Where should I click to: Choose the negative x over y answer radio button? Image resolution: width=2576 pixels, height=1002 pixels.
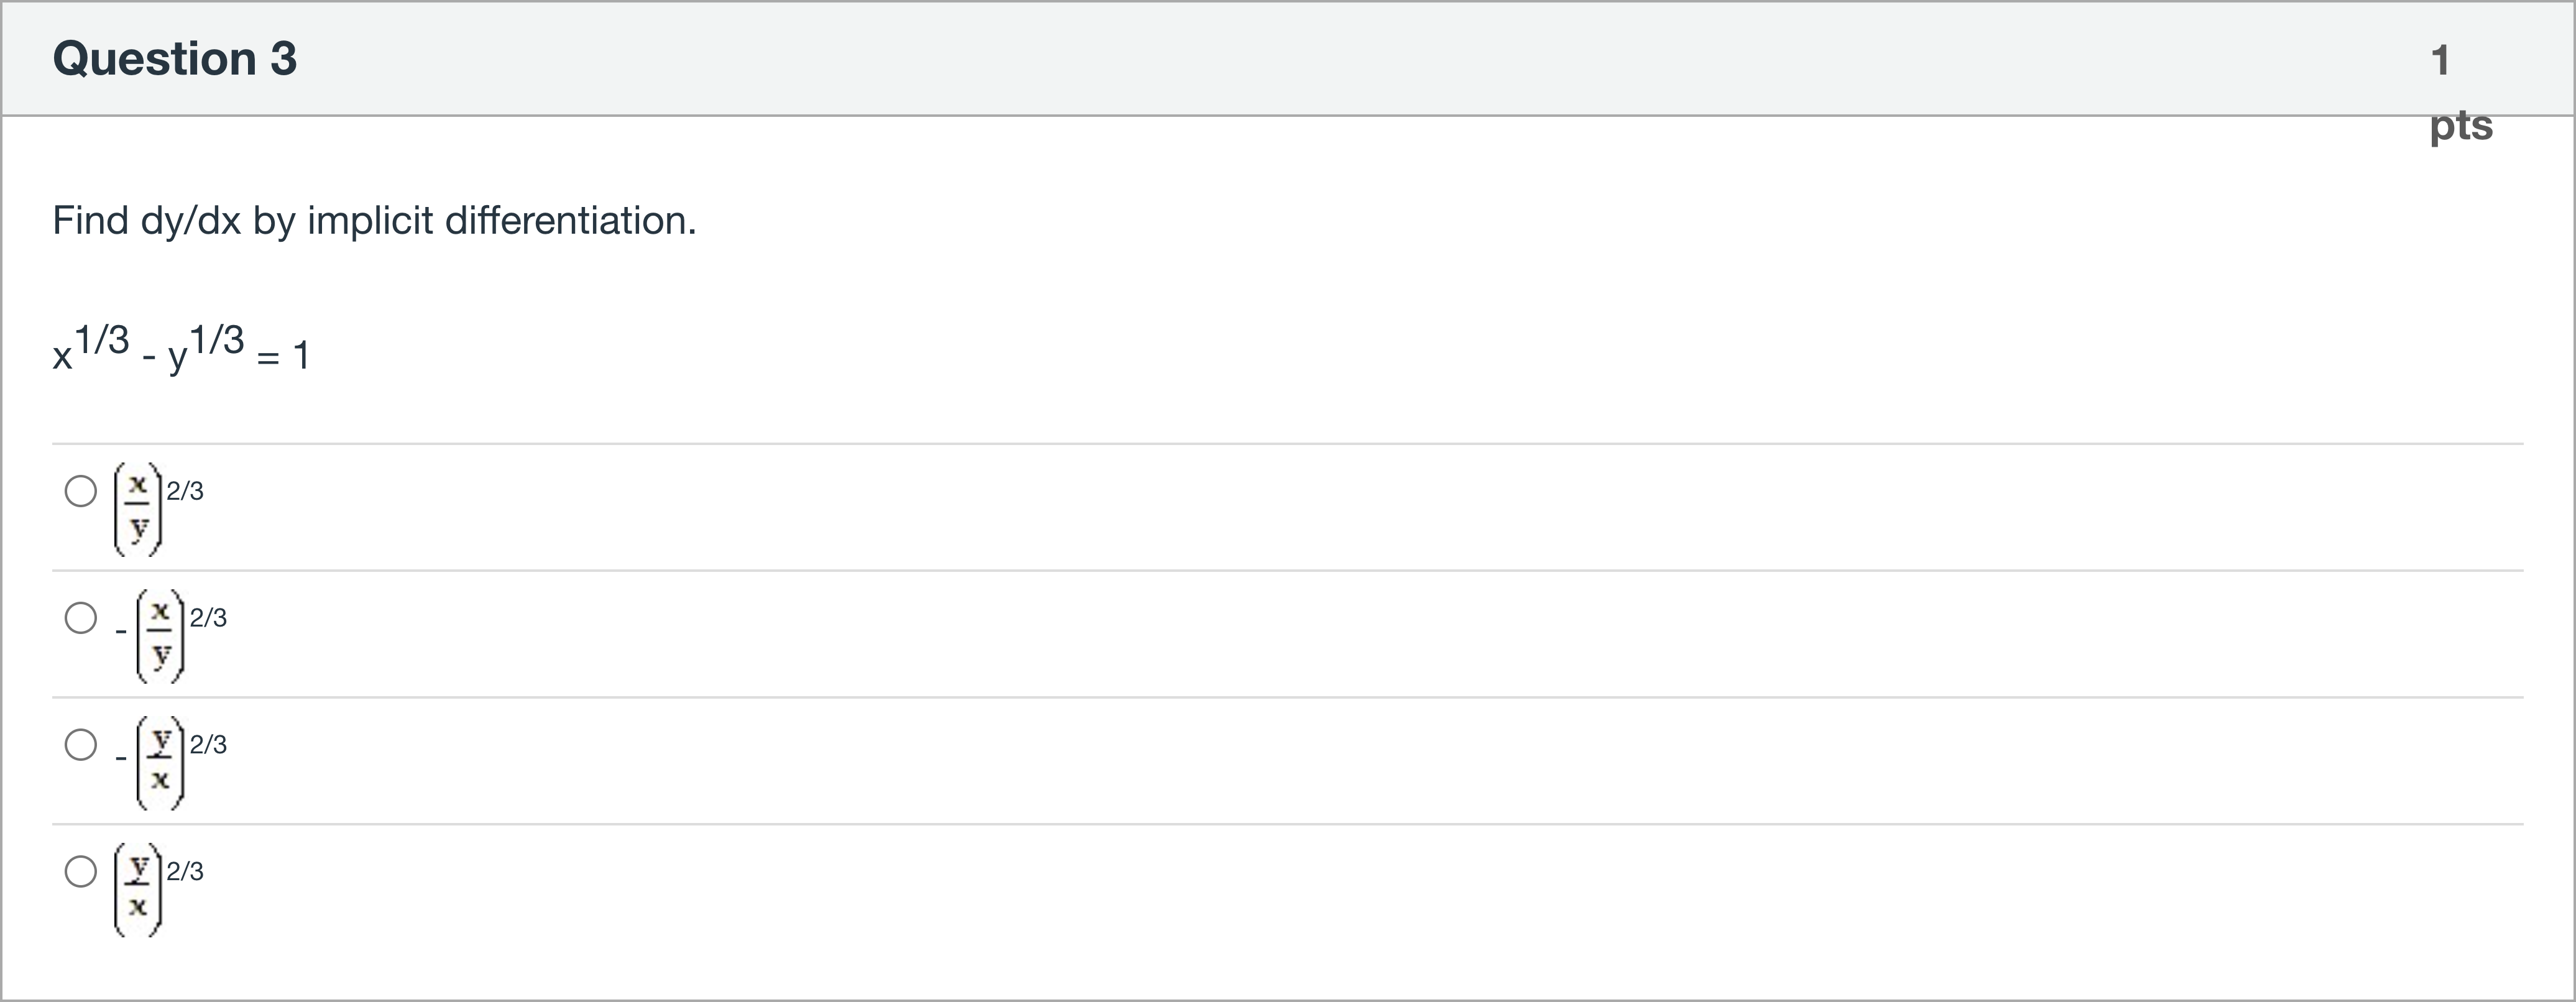click(81, 618)
